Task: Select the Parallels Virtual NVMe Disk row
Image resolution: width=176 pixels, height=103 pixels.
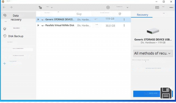Action: tap(83, 25)
